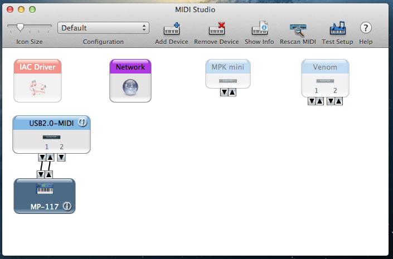Click the Icon Size slider knob
This screenshot has width=393, height=259.
pos(20,27)
